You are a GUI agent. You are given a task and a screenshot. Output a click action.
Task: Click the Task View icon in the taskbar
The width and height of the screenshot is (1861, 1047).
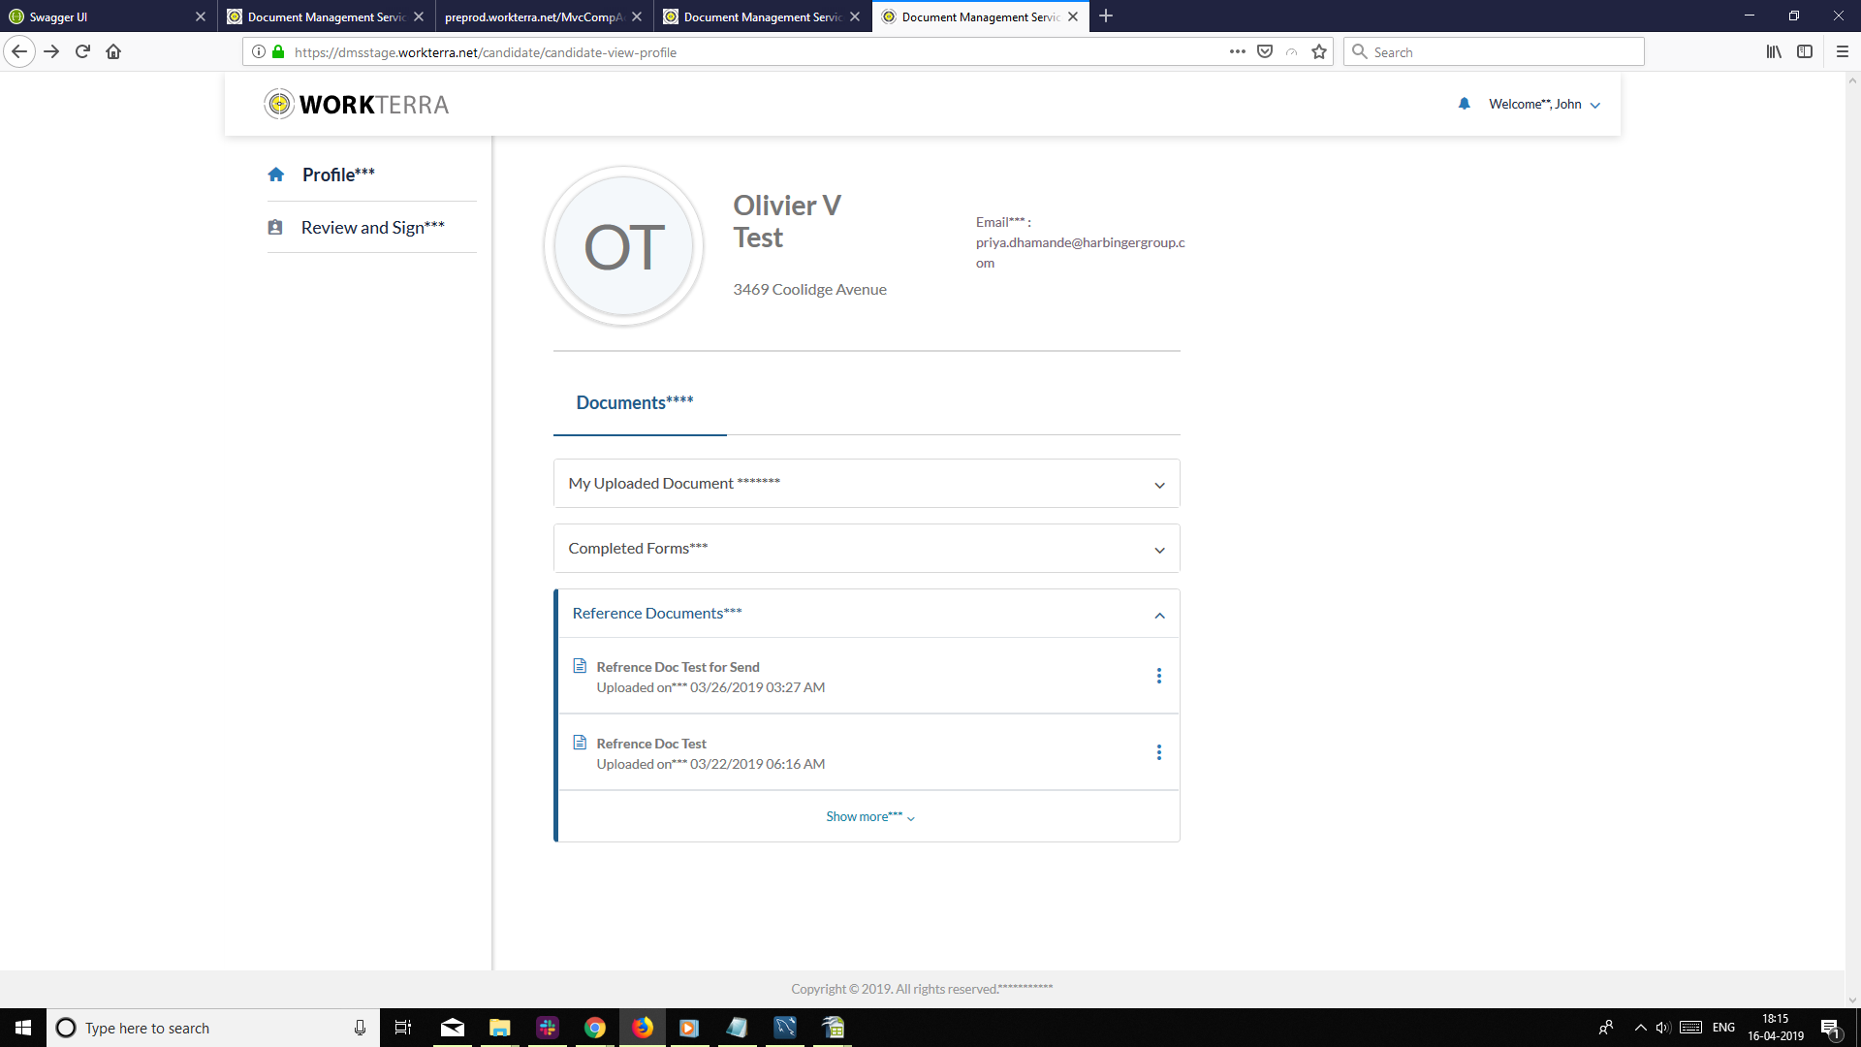[x=403, y=1028]
